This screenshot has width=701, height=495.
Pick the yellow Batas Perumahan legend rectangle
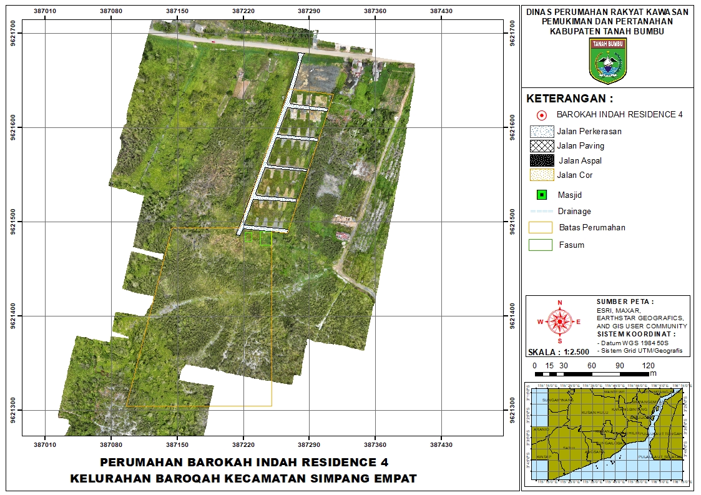(541, 227)
